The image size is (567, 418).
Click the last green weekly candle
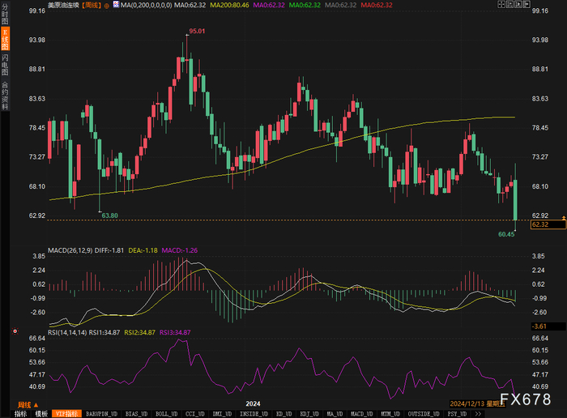(515, 197)
